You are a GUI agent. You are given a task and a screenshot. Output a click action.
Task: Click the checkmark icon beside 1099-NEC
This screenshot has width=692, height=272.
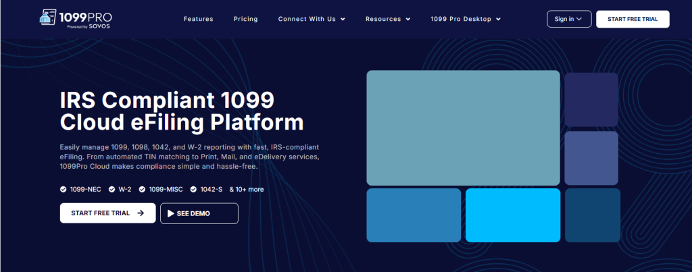(63, 190)
